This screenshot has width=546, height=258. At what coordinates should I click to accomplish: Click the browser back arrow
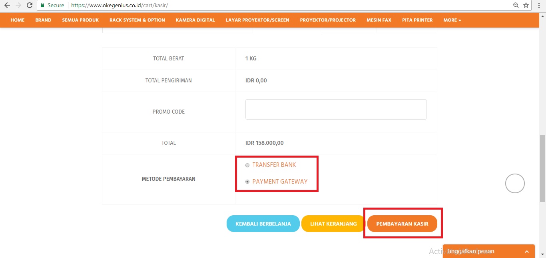7,6
